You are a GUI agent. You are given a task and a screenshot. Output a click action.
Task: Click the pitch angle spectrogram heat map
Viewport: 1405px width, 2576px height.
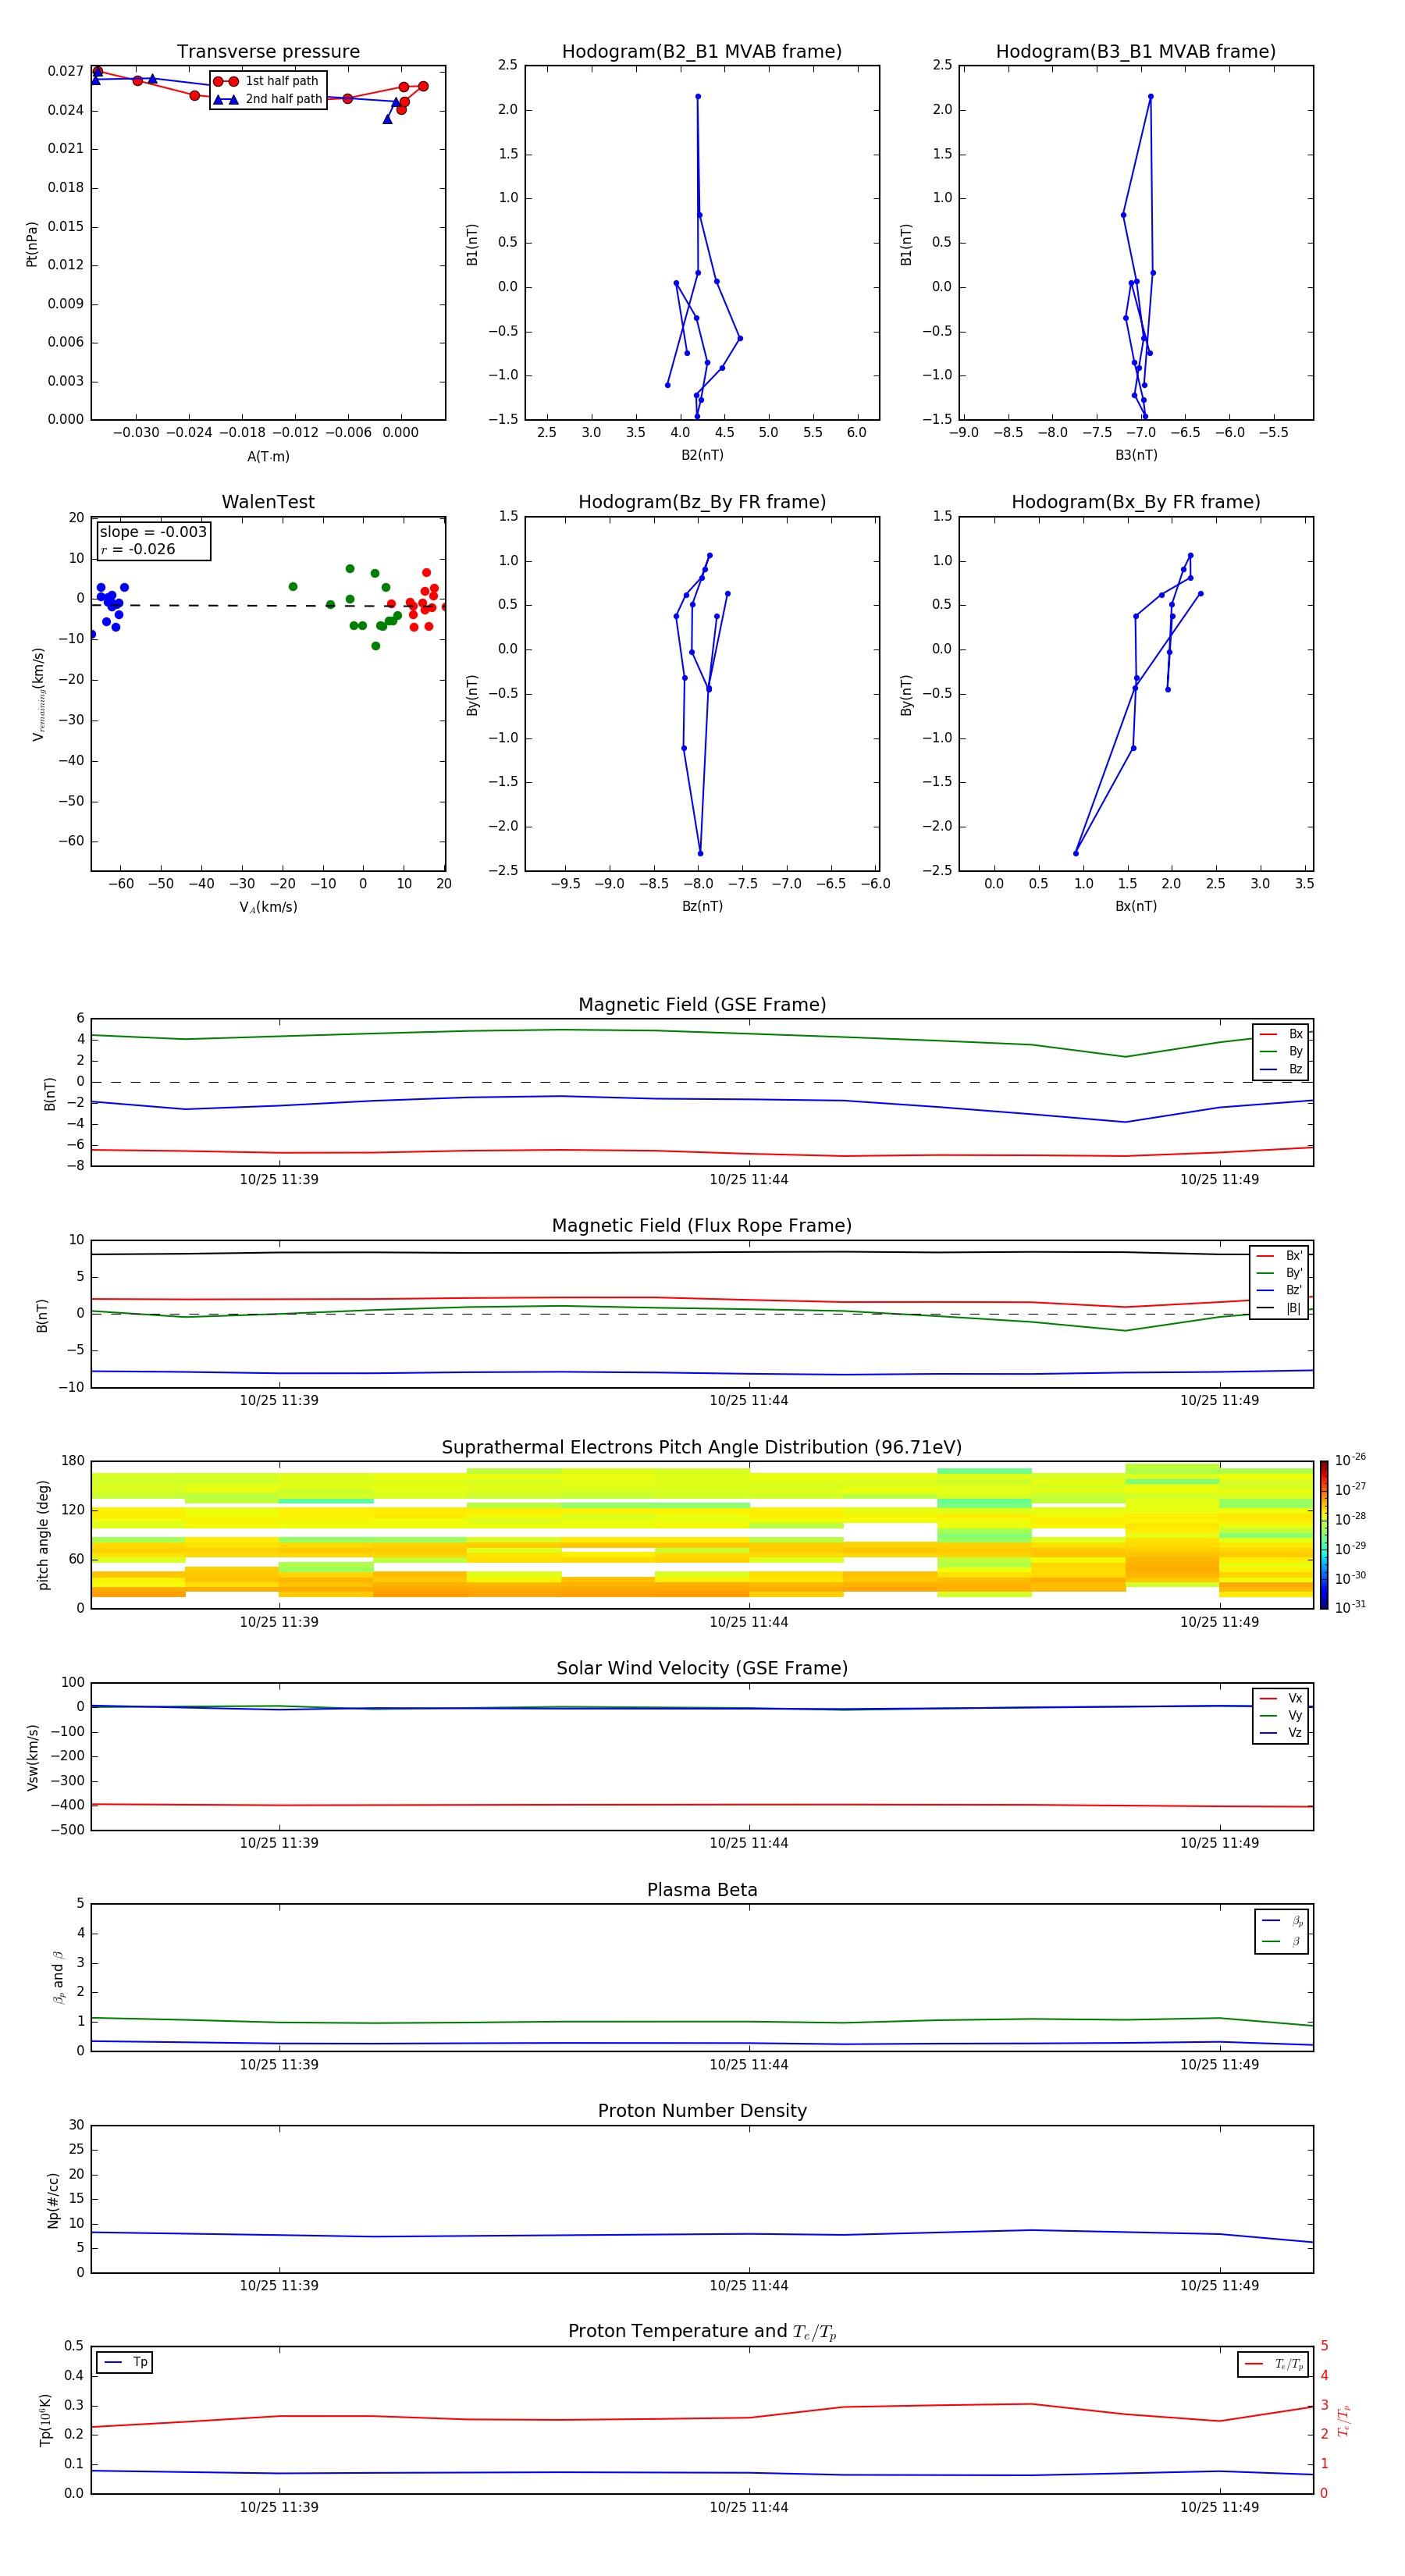pos(702,1535)
